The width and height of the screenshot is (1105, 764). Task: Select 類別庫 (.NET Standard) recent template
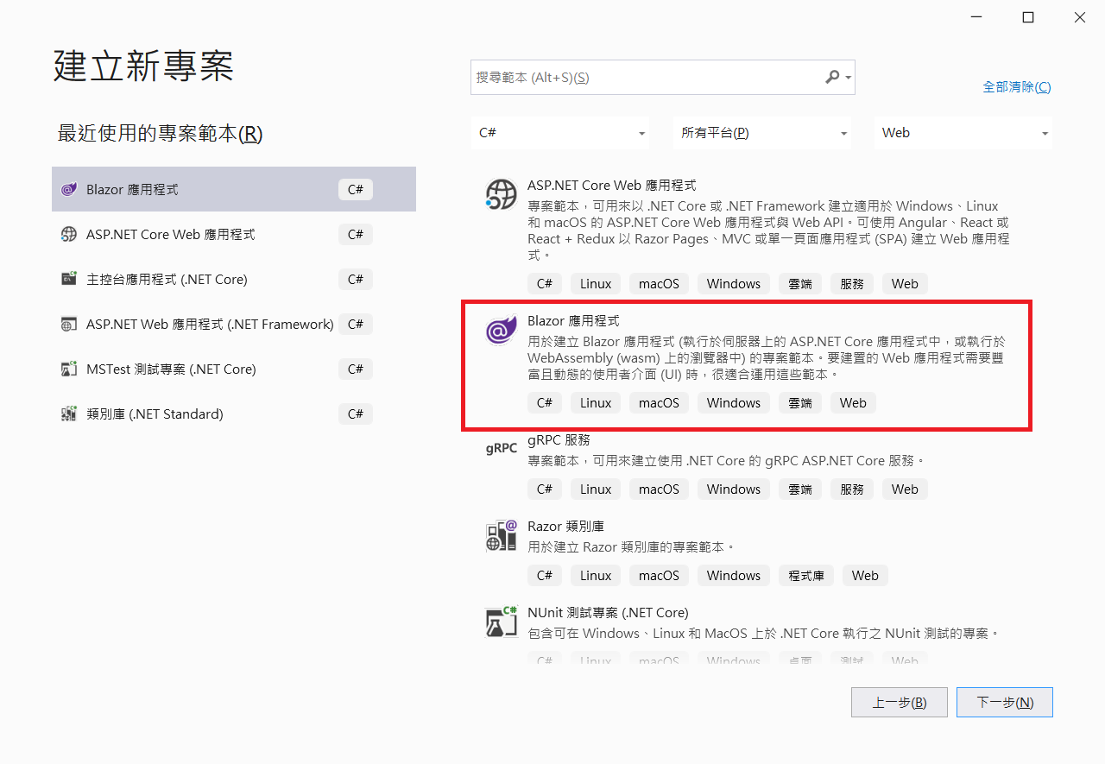[x=234, y=414]
